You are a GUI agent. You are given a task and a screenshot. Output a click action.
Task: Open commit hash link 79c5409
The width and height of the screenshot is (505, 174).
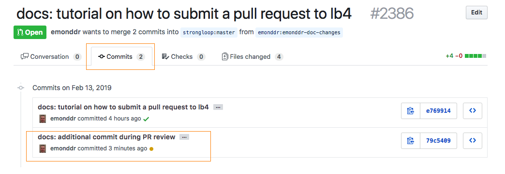point(438,141)
